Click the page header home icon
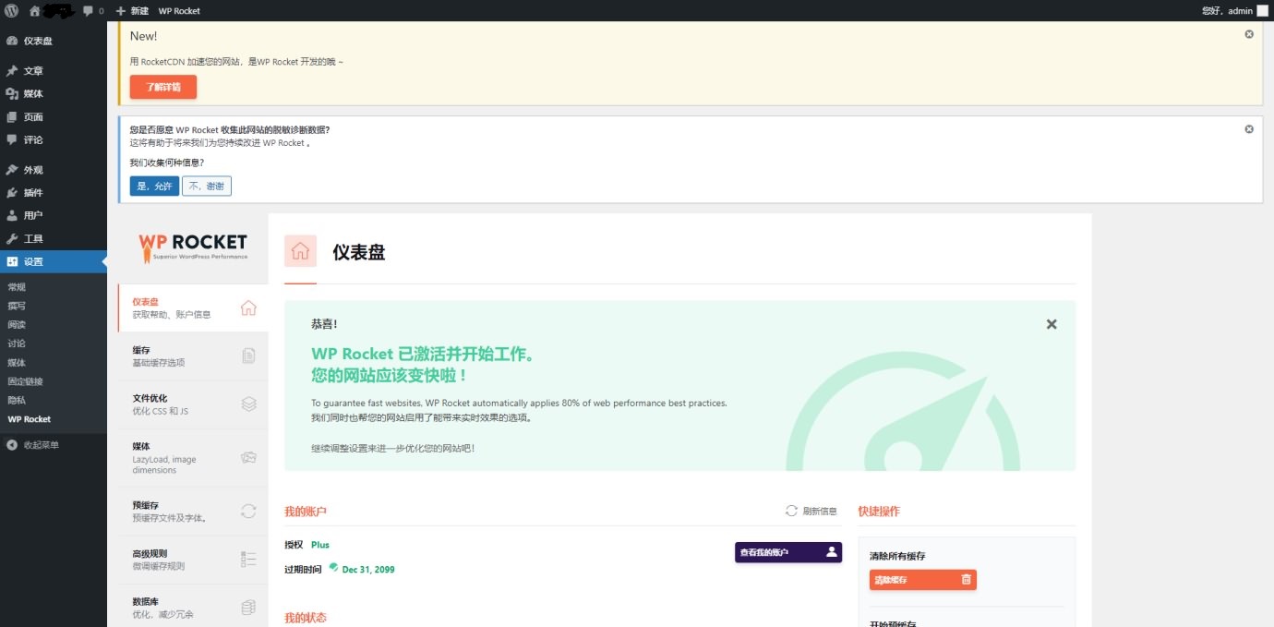Screen dimensions: 1274x627 pos(300,251)
